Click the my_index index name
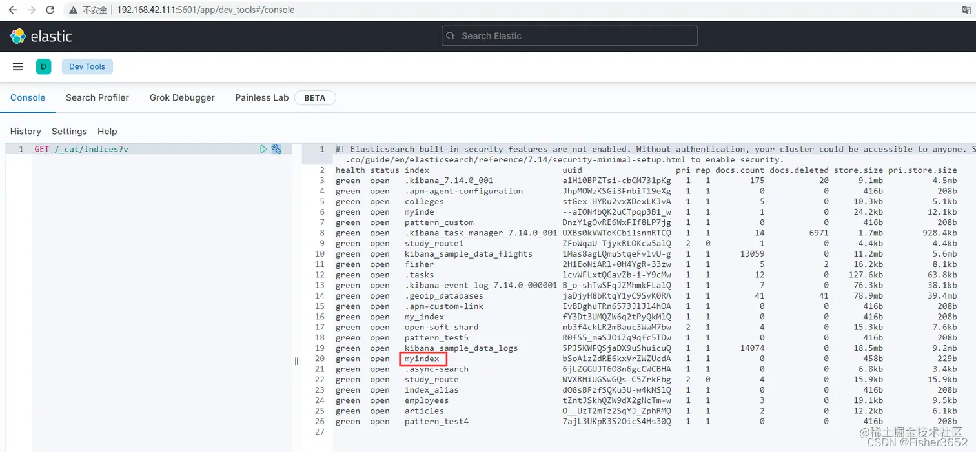The width and height of the screenshot is (976, 452). (x=424, y=317)
